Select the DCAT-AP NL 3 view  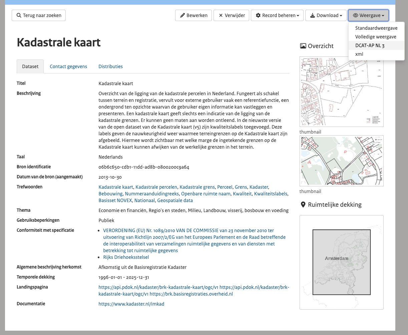point(370,45)
